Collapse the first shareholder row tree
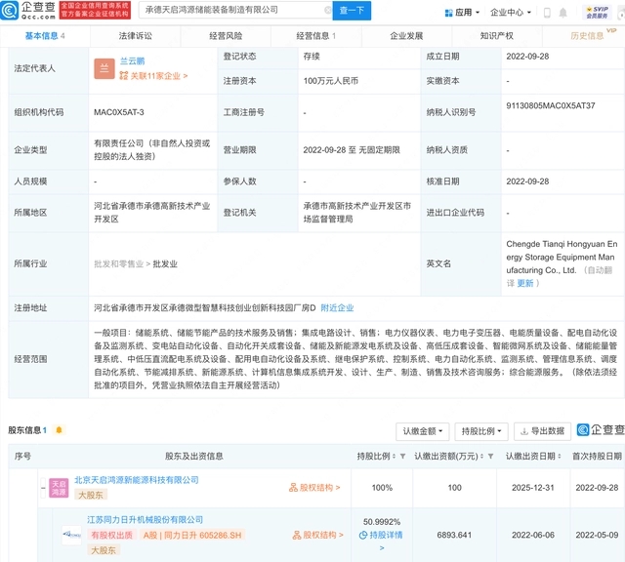Screen dimensions: 625x562 (x=42, y=486)
